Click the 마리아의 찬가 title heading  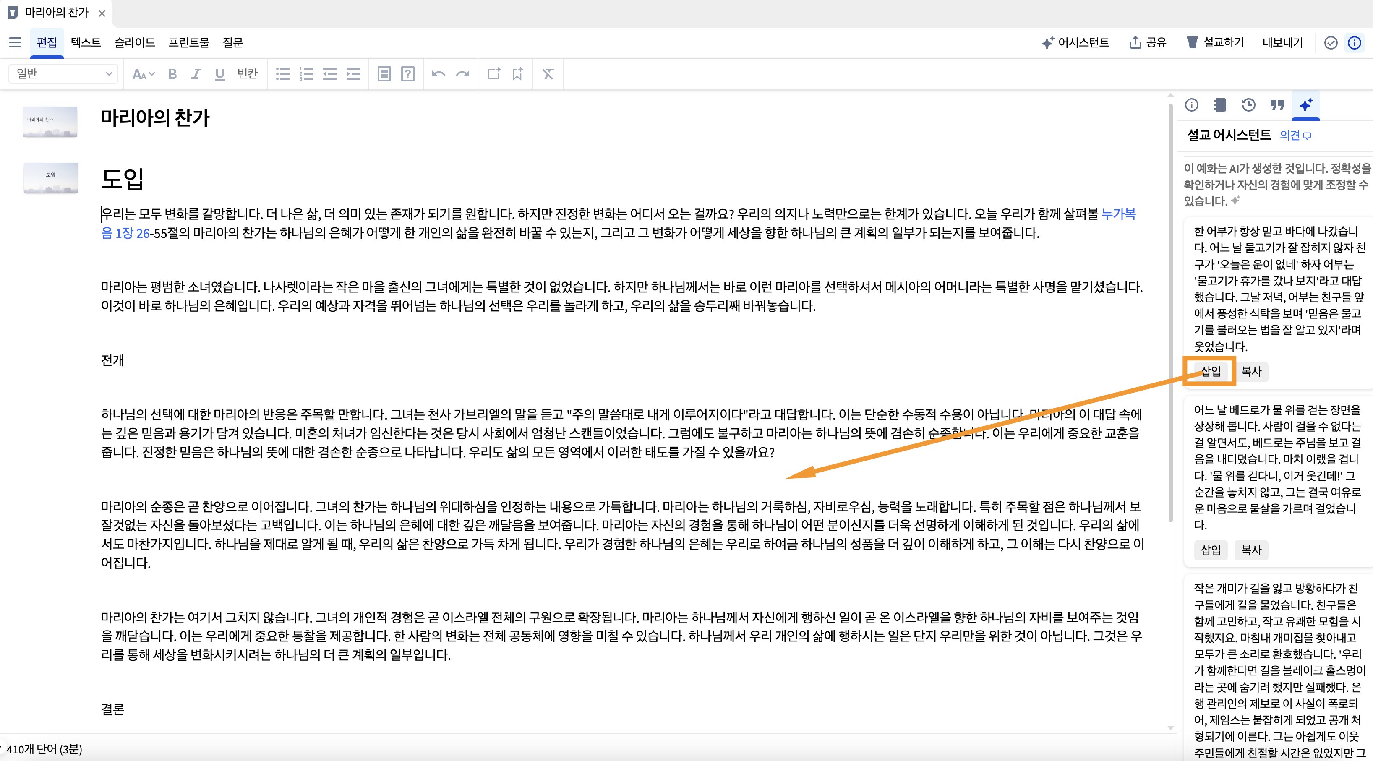coord(156,118)
